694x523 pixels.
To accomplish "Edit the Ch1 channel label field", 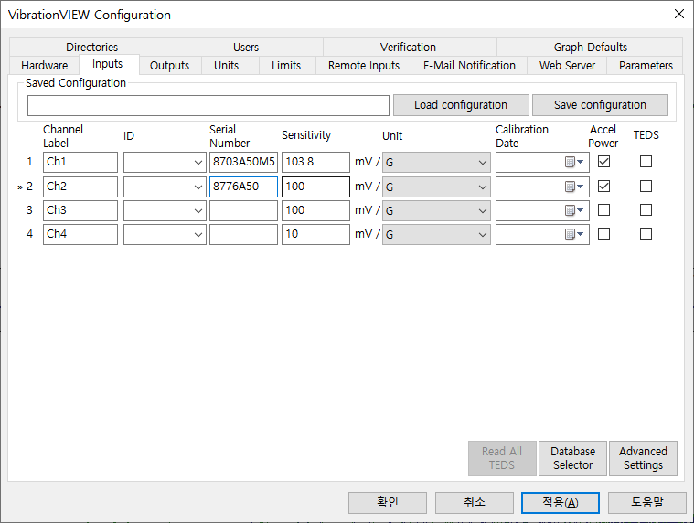I will [80, 162].
